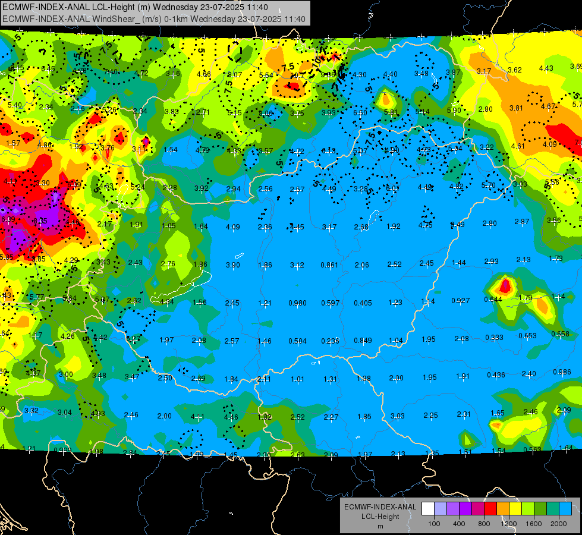The image size is (582, 535).
Task: Click the wind shear value 4.75
Action: tap(426, 225)
